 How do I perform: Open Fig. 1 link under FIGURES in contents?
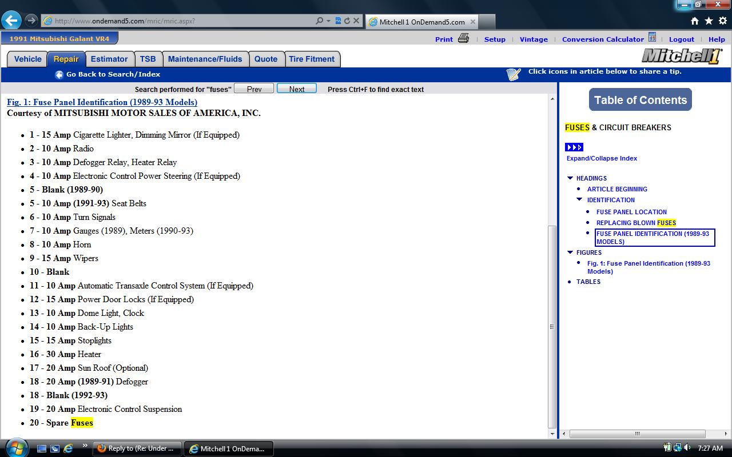649,267
